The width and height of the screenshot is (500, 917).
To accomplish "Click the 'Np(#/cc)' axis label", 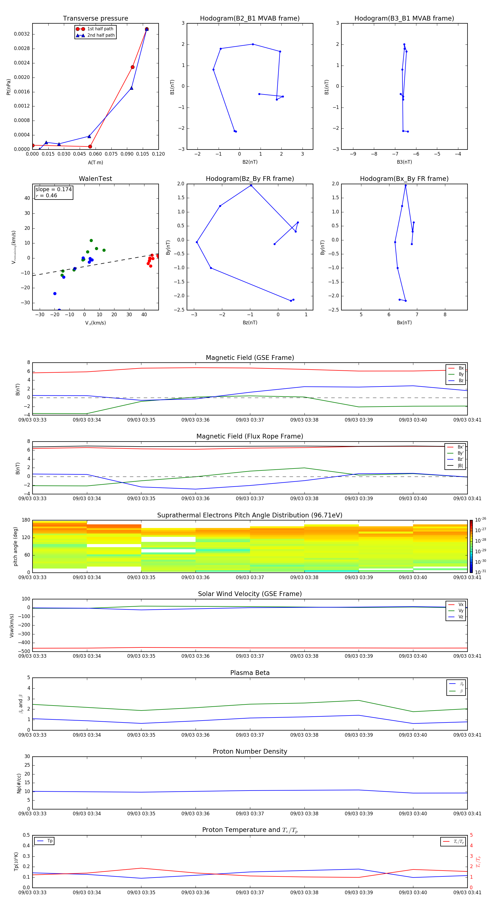I will point(19,783).
